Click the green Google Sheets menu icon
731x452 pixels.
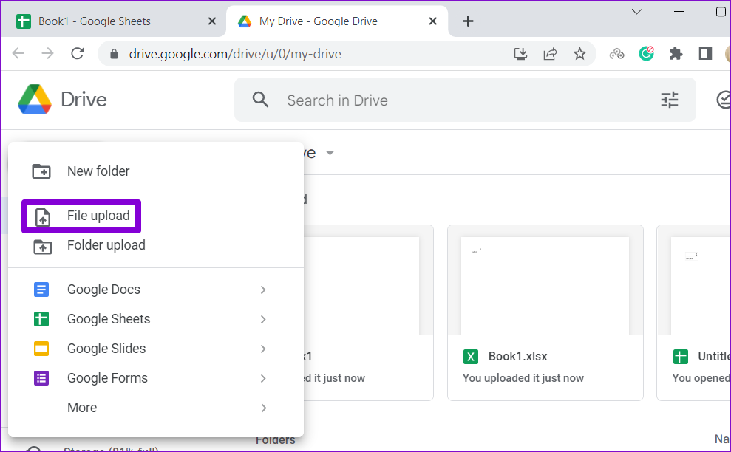click(41, 319)
